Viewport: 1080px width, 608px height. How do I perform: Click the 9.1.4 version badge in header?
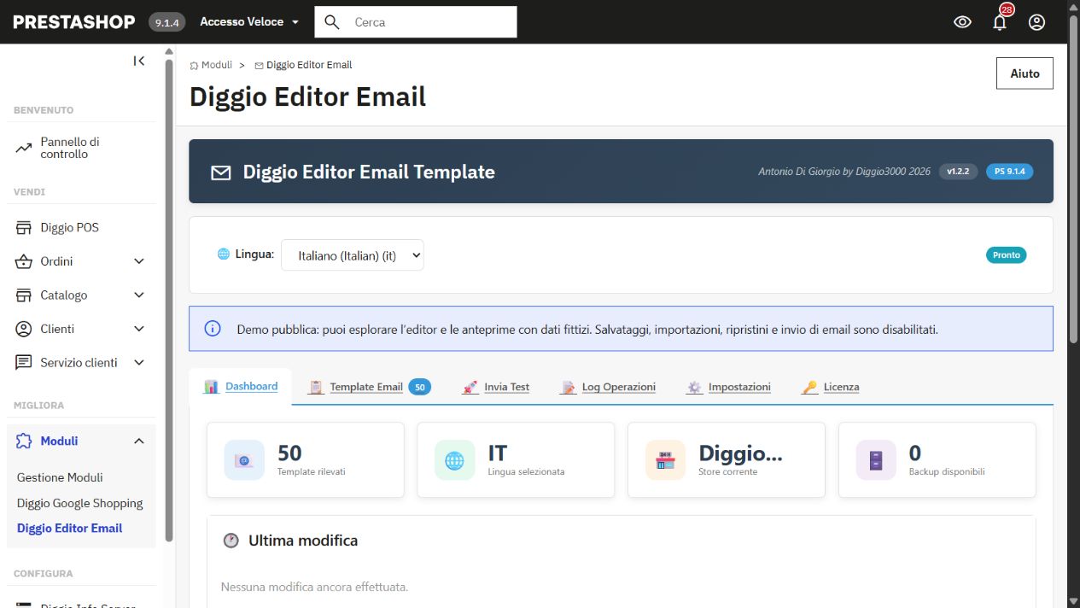167,22
